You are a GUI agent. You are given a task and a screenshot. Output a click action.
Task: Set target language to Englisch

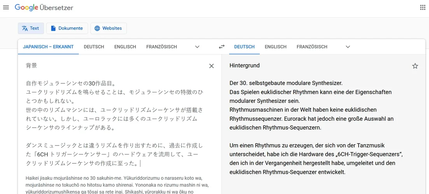275,47
